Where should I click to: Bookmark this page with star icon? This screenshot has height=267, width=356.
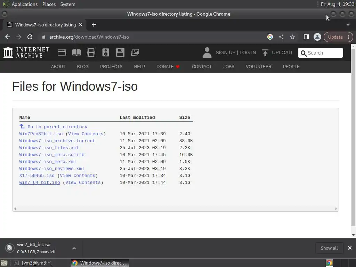point(292,37)
